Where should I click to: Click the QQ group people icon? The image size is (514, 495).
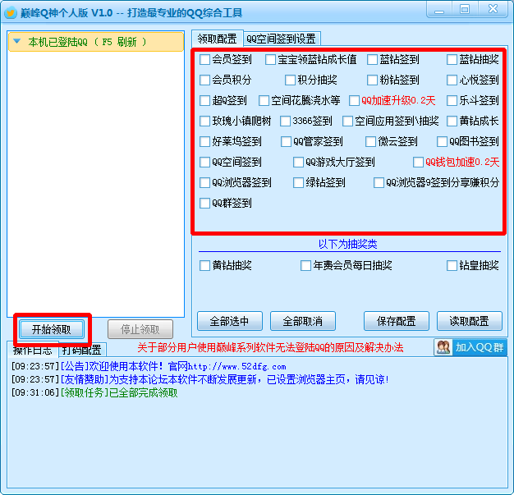tap(443, 347)
